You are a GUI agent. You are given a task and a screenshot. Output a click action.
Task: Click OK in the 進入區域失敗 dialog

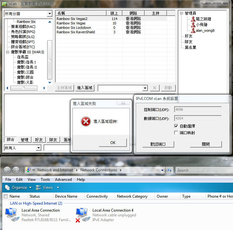coord(113,143)
